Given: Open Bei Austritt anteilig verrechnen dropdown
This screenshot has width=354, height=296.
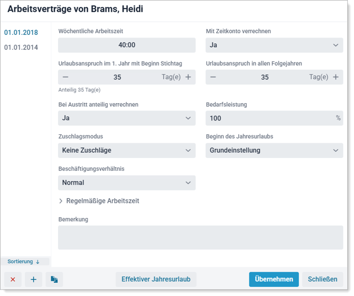Looking at the screenshot, I should 126,118.
